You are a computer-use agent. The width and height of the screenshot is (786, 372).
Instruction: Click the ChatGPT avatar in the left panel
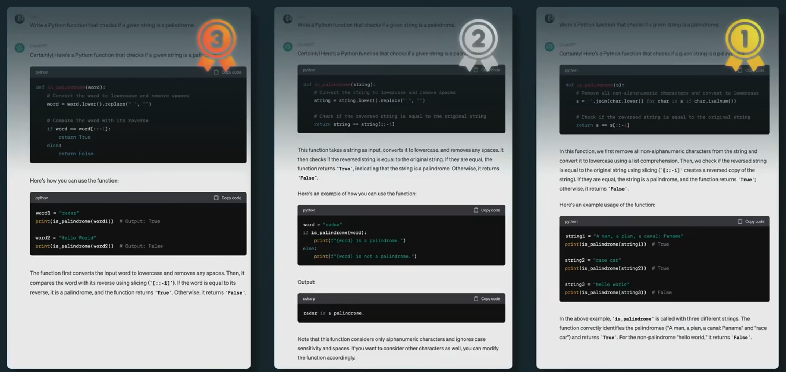[x=19, y=48]
